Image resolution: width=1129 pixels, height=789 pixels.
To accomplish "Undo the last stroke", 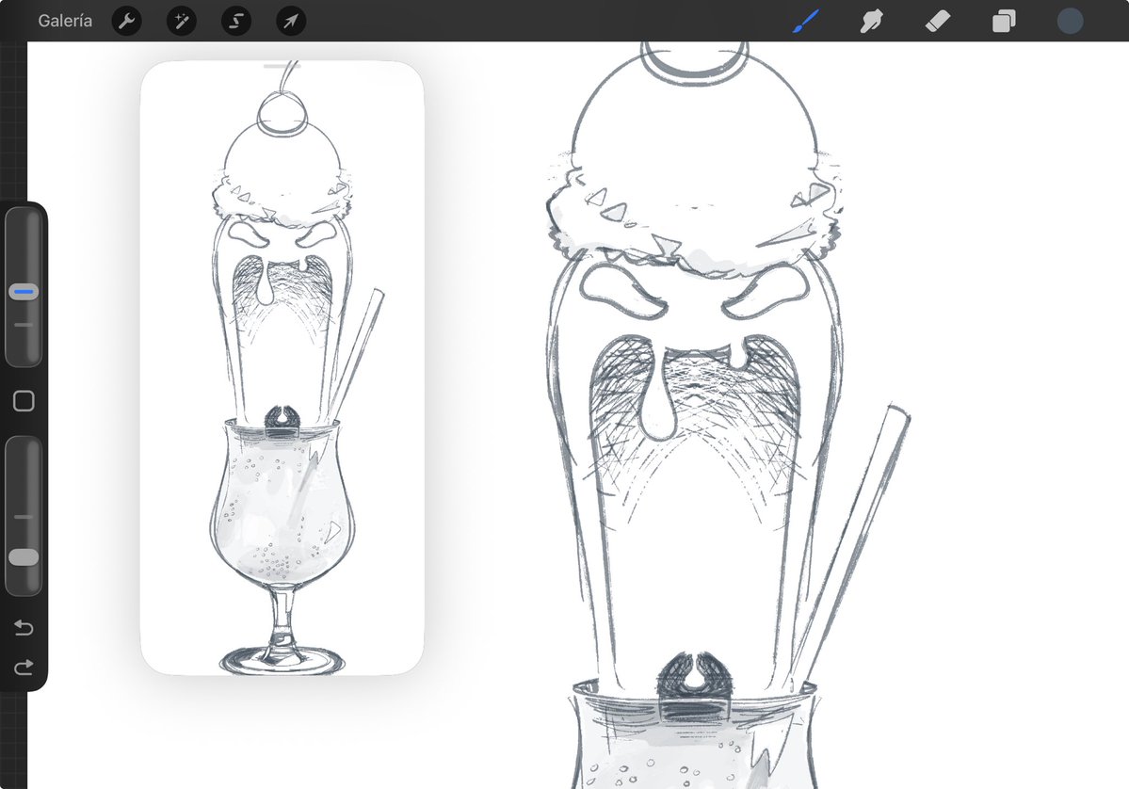I will tap(24, 628).
